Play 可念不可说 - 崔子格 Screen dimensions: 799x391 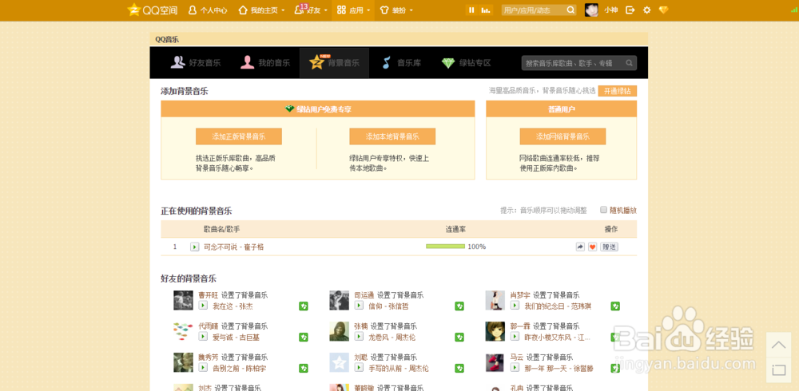tap(195, 247)
